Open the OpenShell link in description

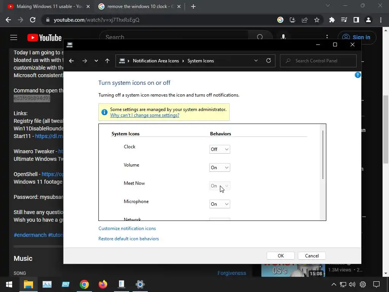click(x=52, y=174)
